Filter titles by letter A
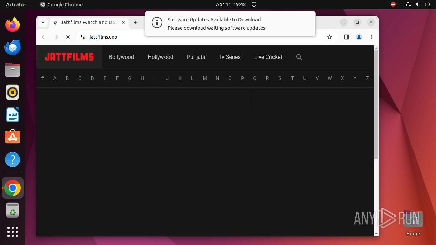 (55, 78)
